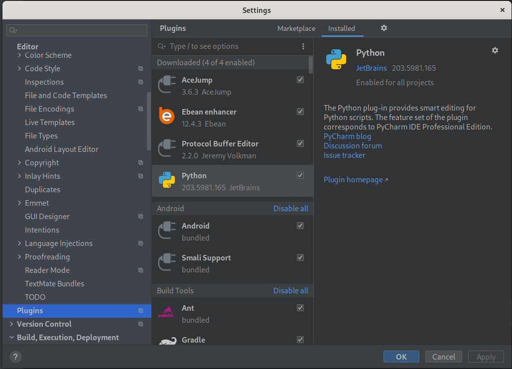The width and height of the screenshot is (512, 369).
Task: Click the help question mark button
Action: (x=15, y=357)
